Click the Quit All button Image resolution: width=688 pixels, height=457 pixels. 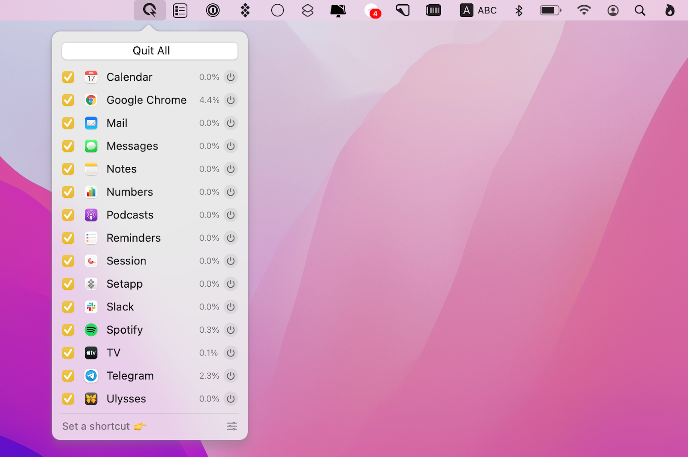pyautogui.click(x=150, y=51)
